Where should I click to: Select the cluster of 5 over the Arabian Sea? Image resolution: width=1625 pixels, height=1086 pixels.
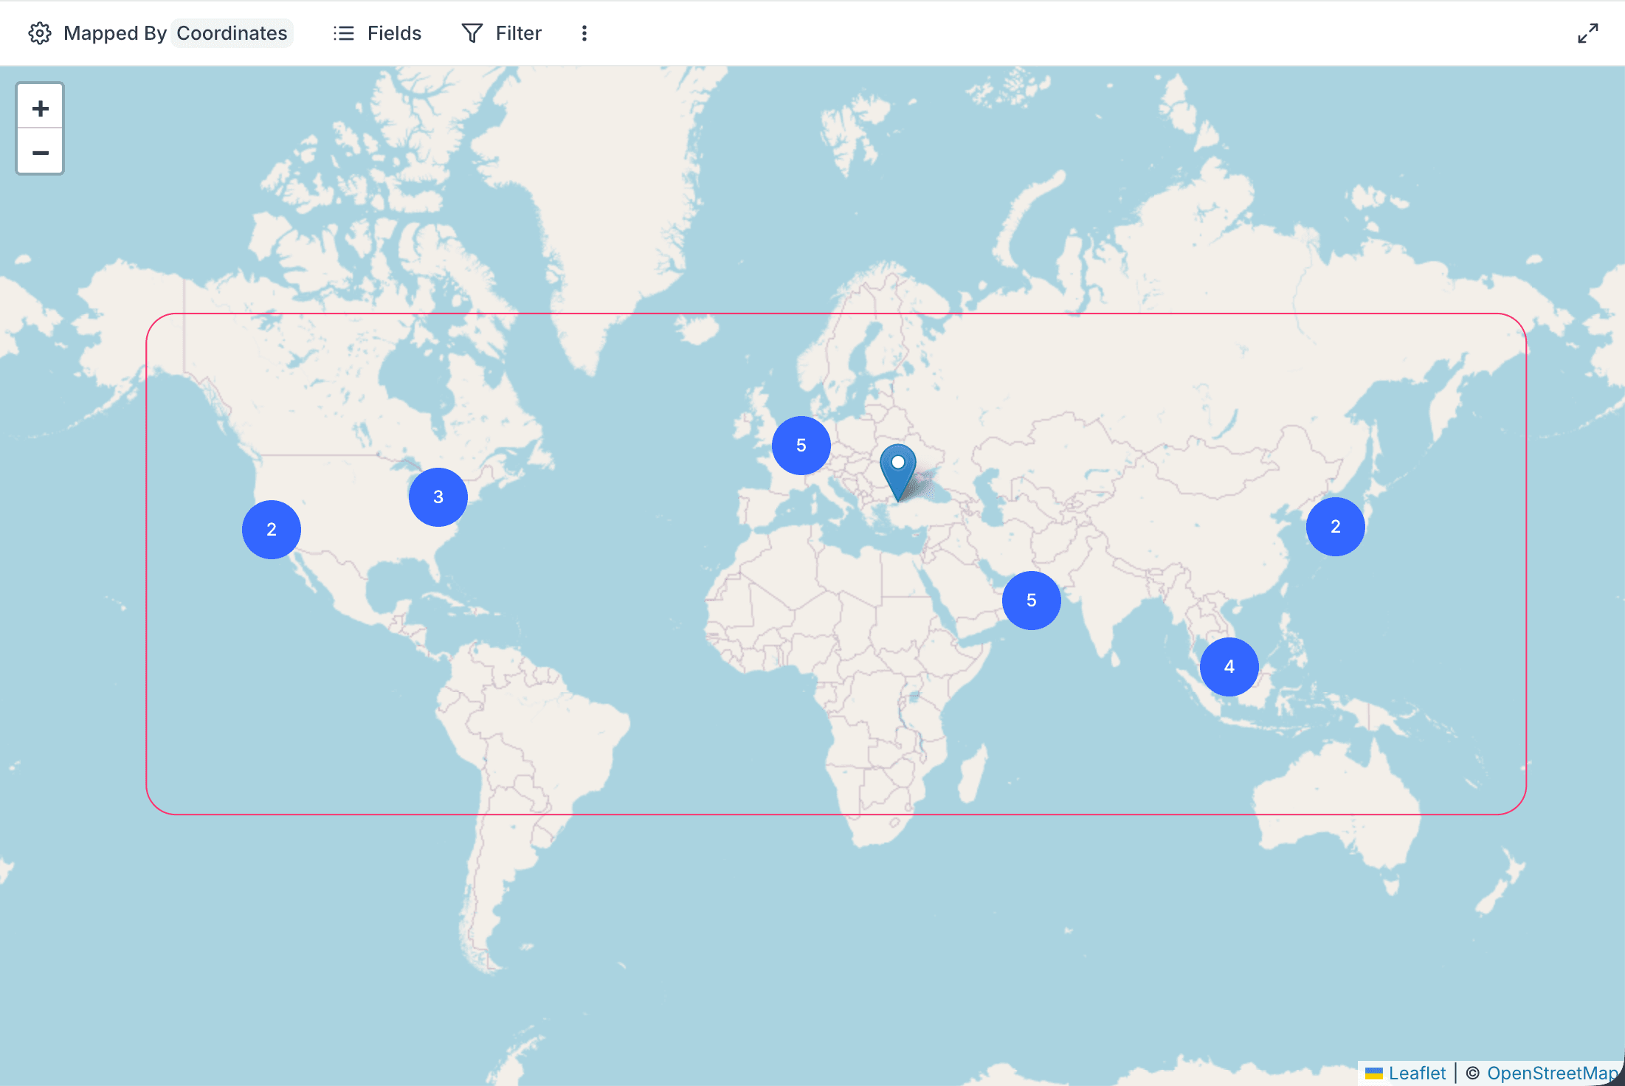click(1032, 601)
